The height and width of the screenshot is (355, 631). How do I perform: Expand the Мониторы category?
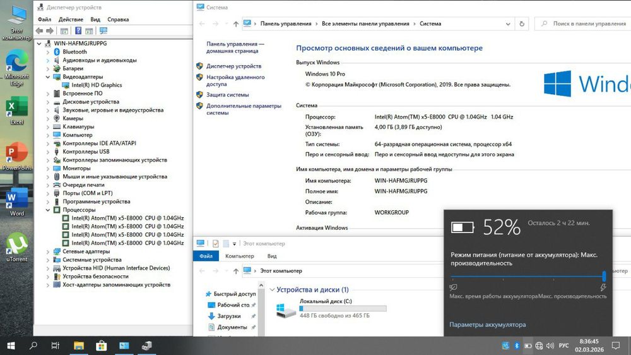48,169
